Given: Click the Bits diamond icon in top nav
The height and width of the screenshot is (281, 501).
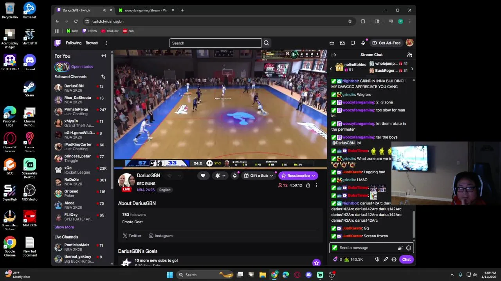Looking at the screenshot, I should coord(363,43).
